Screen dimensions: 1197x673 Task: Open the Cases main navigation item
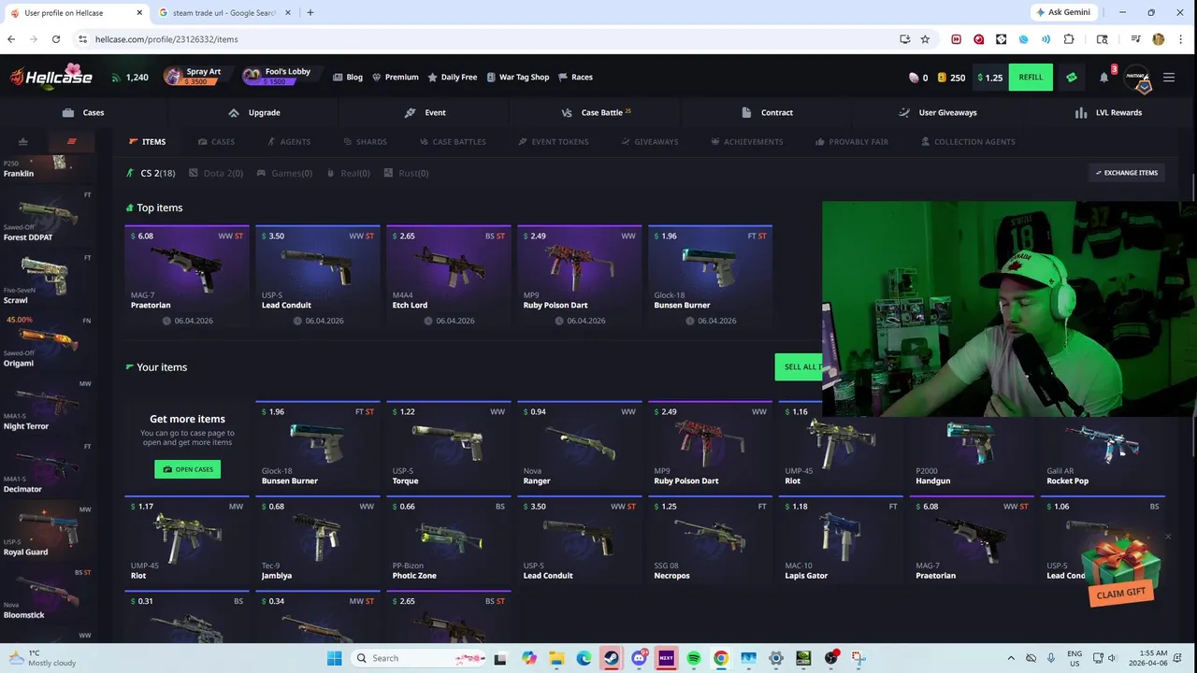click(83, 112)
